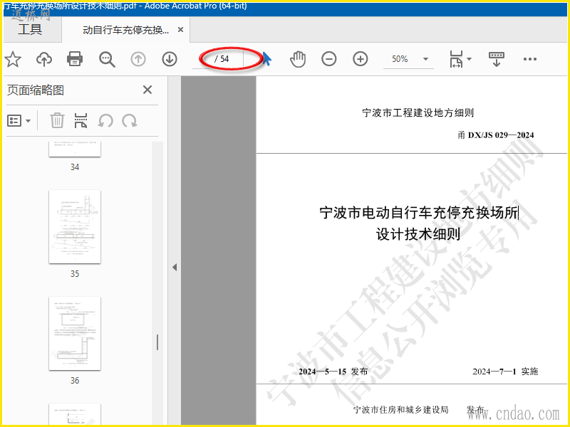
Task: Zoom in with plus button
Action: (361, 59)
